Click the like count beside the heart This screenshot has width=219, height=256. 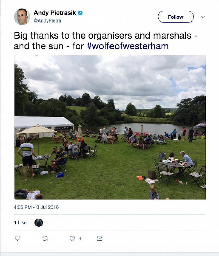[x=80, y=239]
